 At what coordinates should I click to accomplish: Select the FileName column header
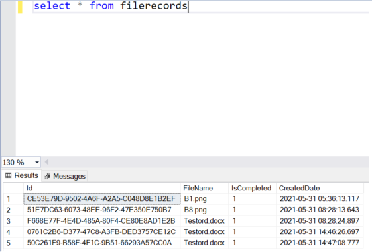click(x=204, y=188)
